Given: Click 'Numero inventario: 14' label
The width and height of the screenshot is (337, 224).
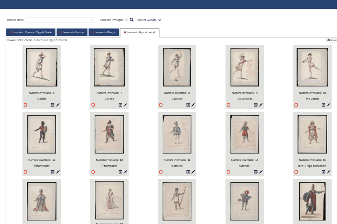Looking at the screenshot, I should point(244,160).
